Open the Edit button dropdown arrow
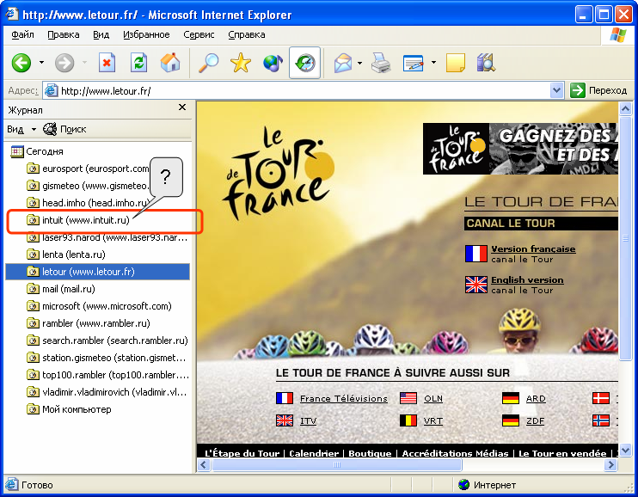638x497 pixels. click(433, 63)
